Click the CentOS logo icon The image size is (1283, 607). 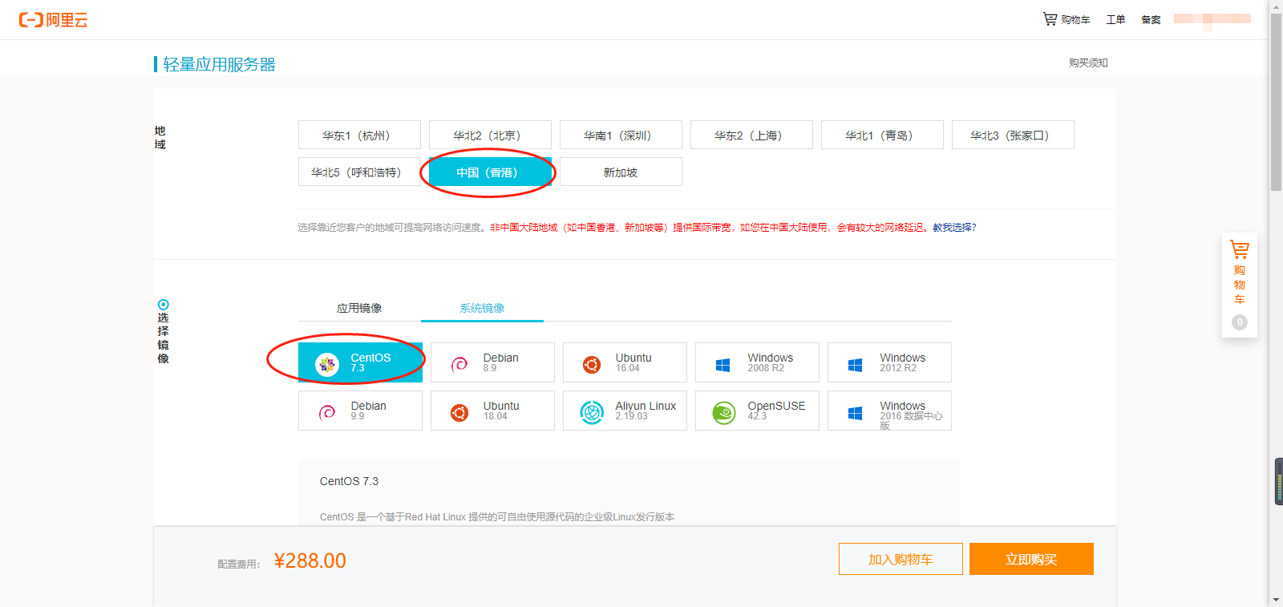click(x=327, y=365)
